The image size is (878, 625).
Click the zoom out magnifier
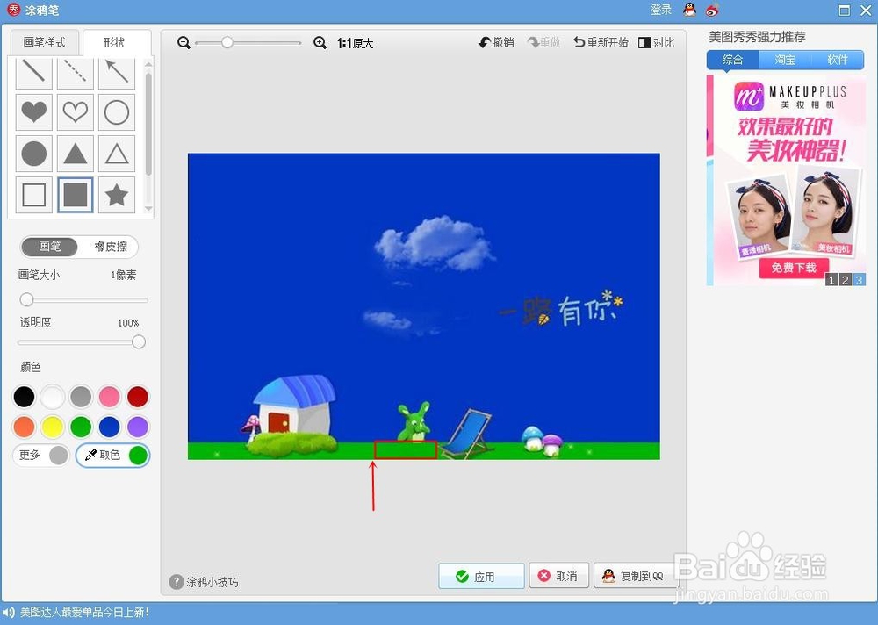[x=184, y=42]
